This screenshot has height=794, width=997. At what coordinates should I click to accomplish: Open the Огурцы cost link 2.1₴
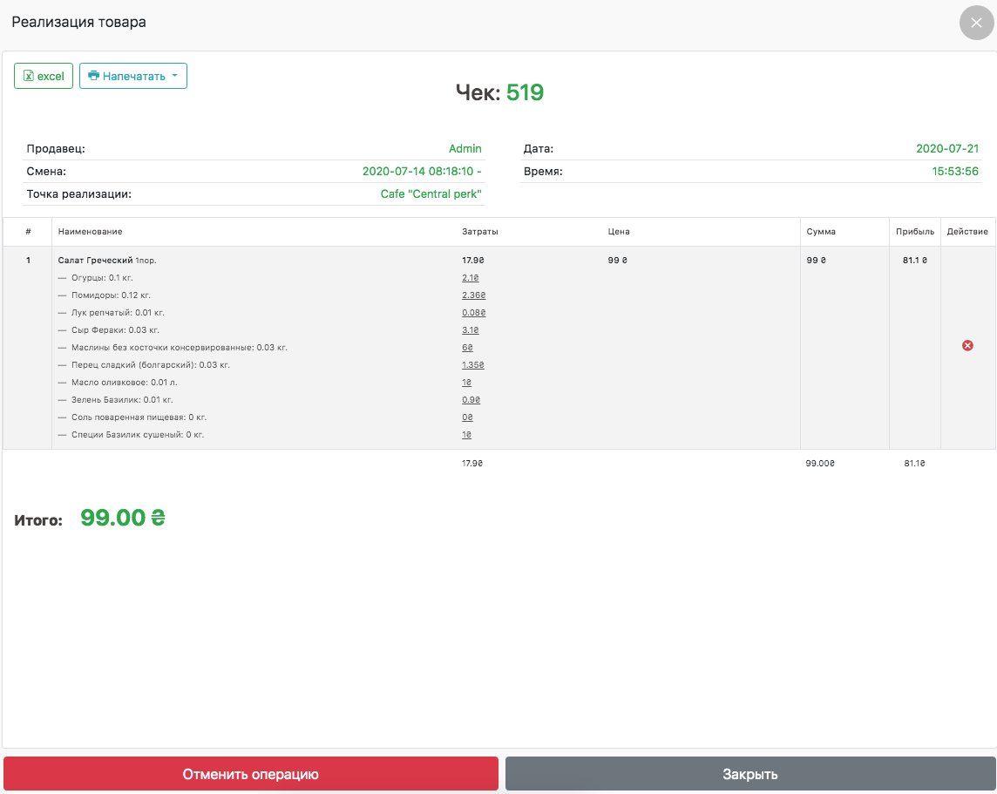(x=470, y=278)
